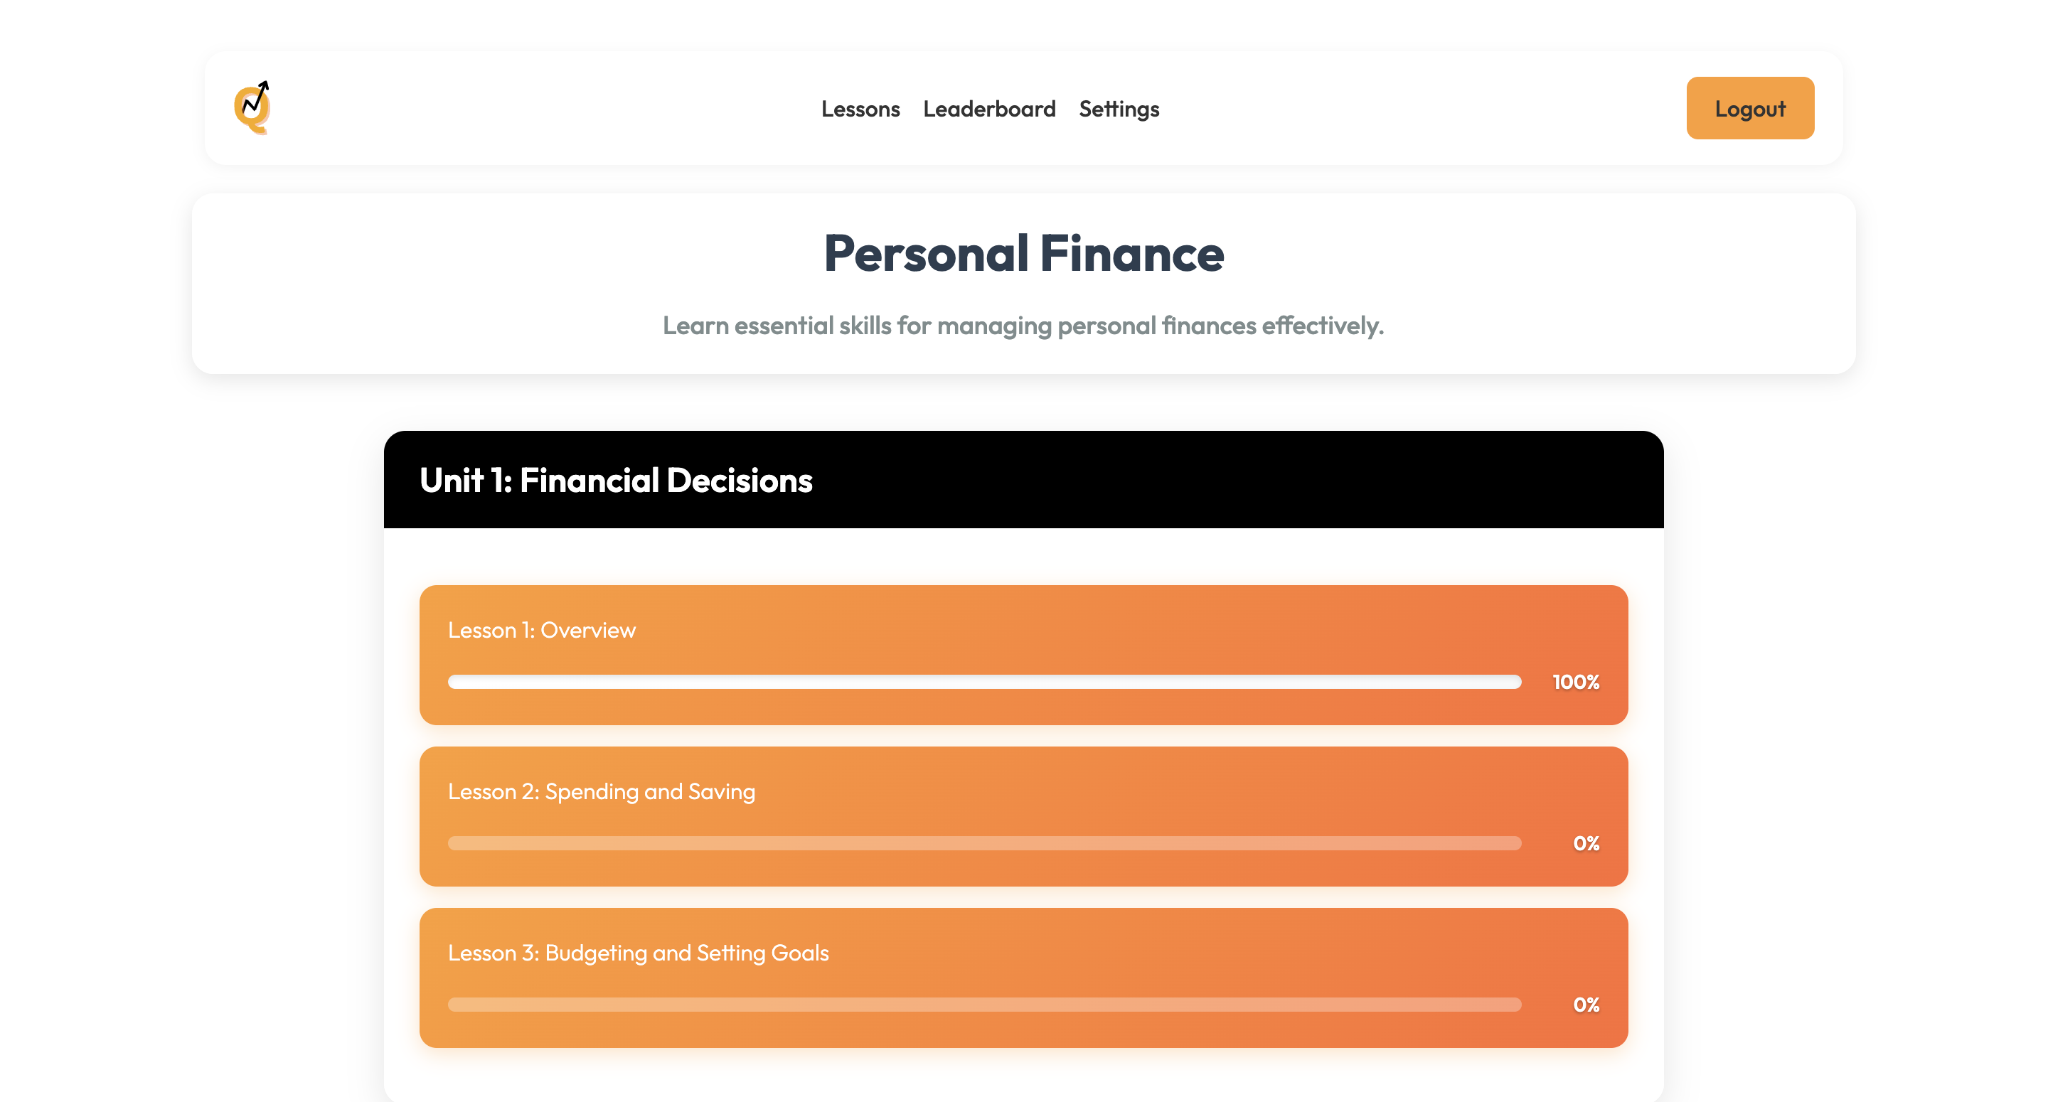Click the Logout button
The width and height of the screenshot is (2048, 1102).
coord(1750,108)
